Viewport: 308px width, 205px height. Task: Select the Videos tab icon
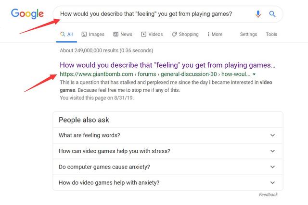tap(143, 34)
